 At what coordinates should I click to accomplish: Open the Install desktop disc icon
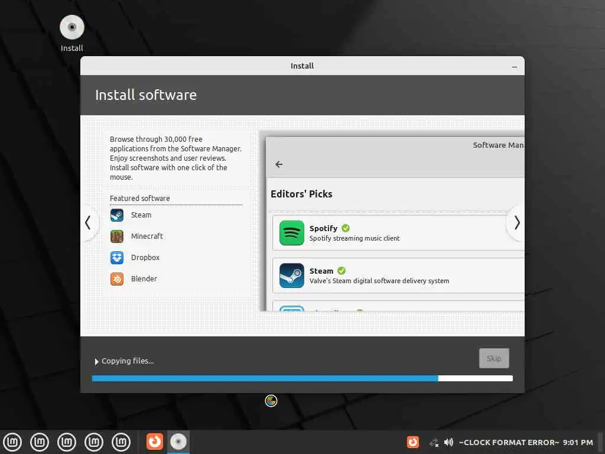pyautogui.click(x=71, y=27)
